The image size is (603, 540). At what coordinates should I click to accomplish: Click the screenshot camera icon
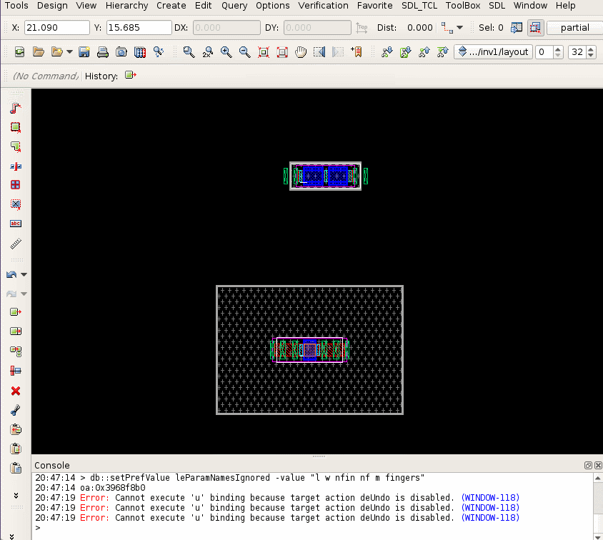click(x=121, y=52)
